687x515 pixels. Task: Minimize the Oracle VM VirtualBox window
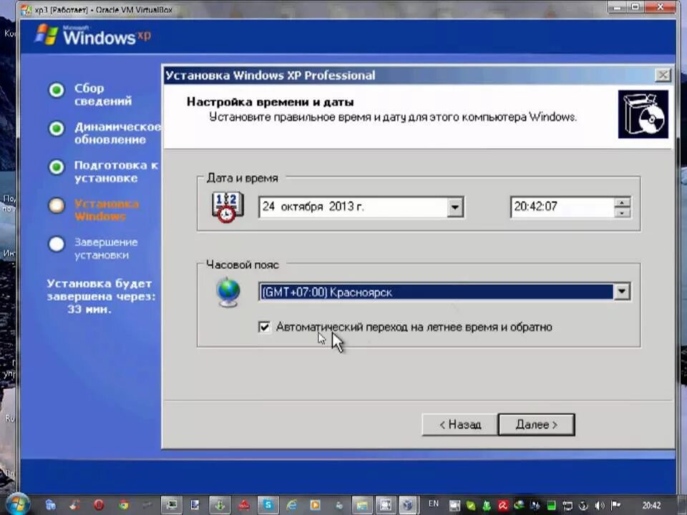point(618,7)
